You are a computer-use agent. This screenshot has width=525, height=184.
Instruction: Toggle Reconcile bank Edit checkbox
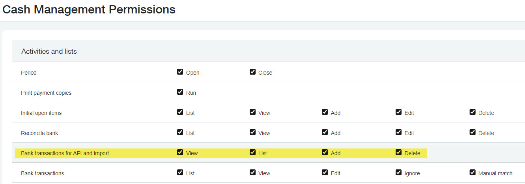click(x=398, y=132)
